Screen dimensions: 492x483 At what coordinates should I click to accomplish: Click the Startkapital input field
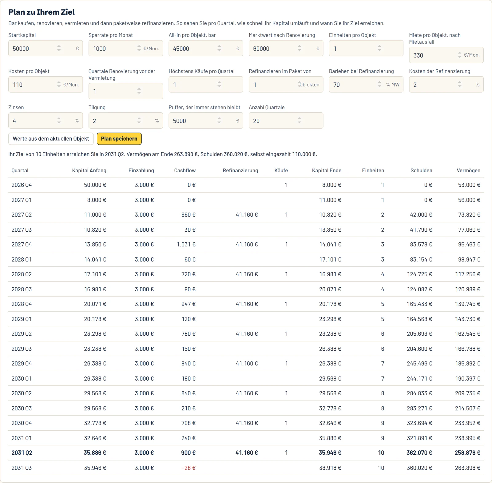(46, 48)
